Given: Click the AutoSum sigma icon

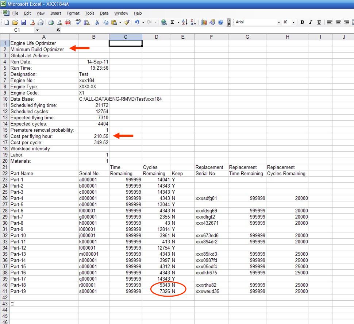Looking at the screenshot, I should pyautogui.click(x=172, y=22).
